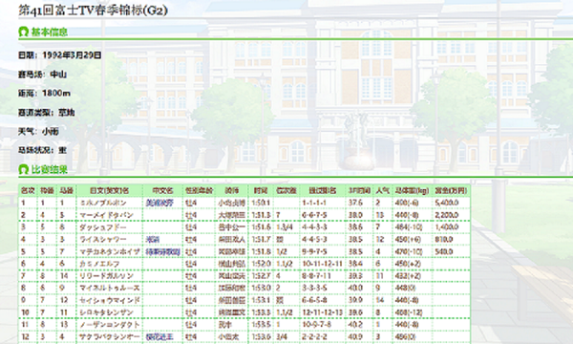Click the body weight cell 484(-10)
Viewport: 573px width, 344px height.
(x=412, y=227)
